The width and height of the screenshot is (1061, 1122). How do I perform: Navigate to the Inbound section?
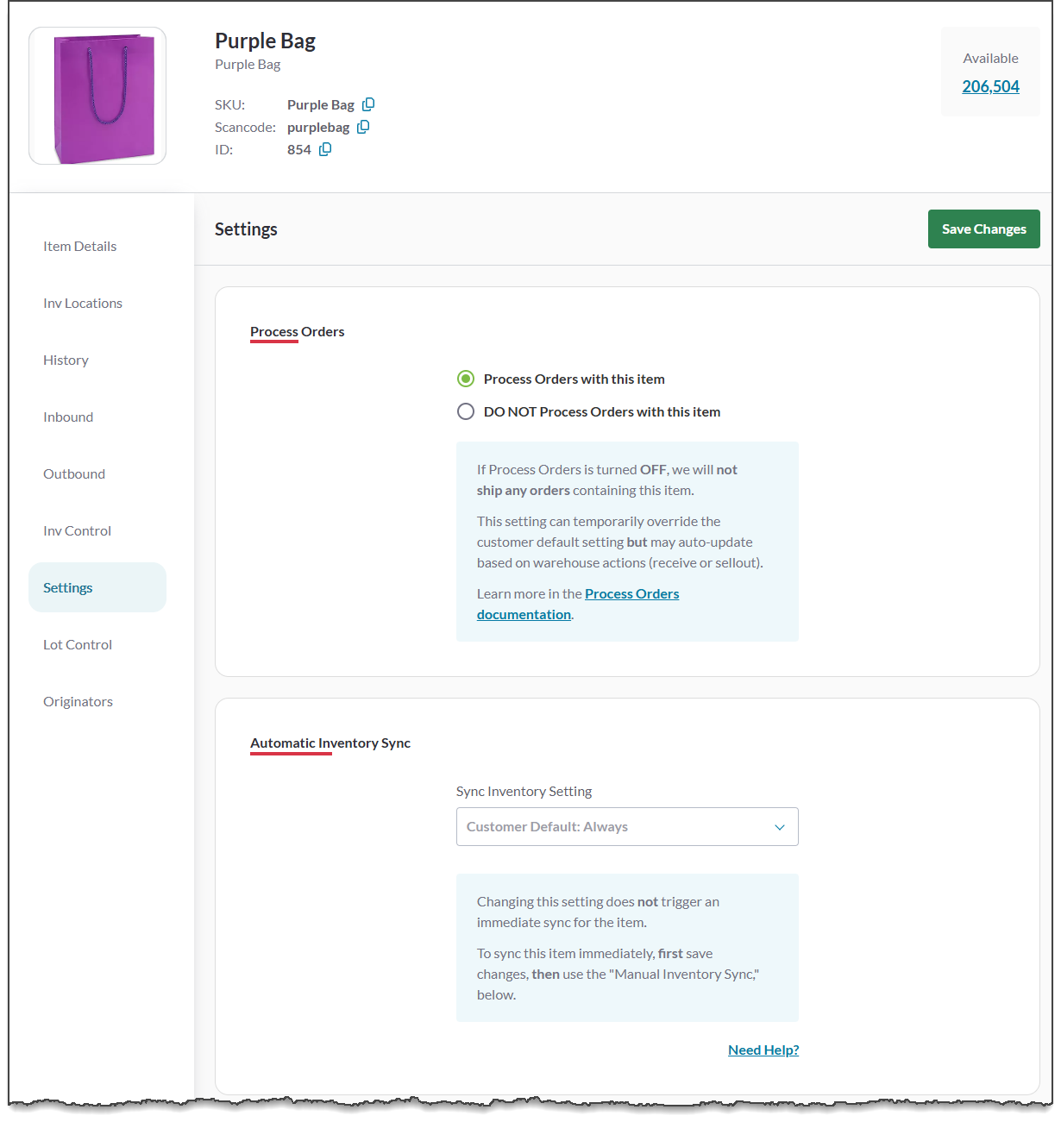pyautogui.click(x=68, y=417)
